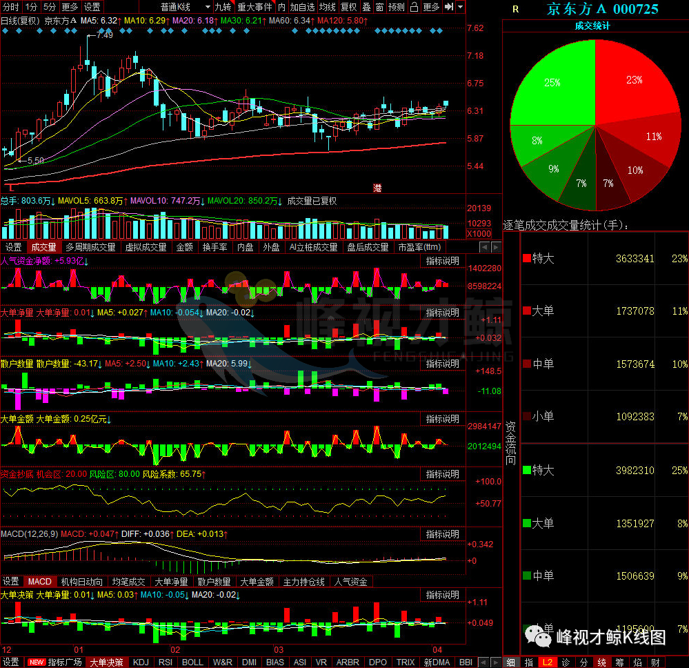Click the 统 statistics tab icon
The width and height of the screenshot is (689, 668).
(x=601, y=662)
